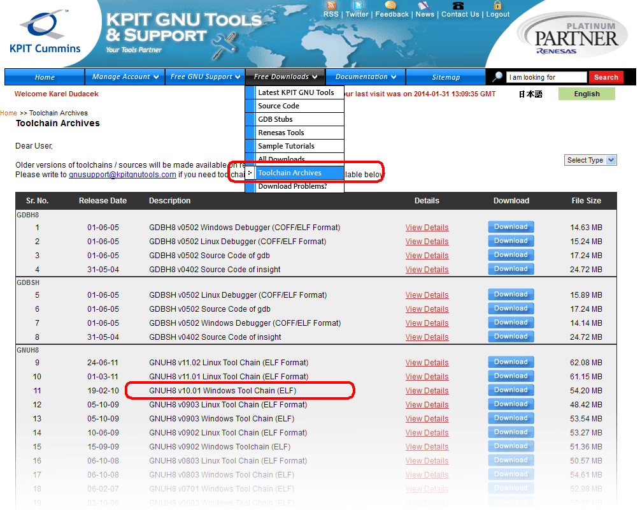Click the Logout padlock icon

497,5
